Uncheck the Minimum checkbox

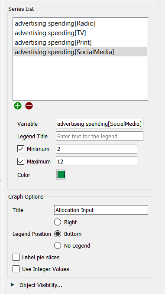[x=21, y=149]
